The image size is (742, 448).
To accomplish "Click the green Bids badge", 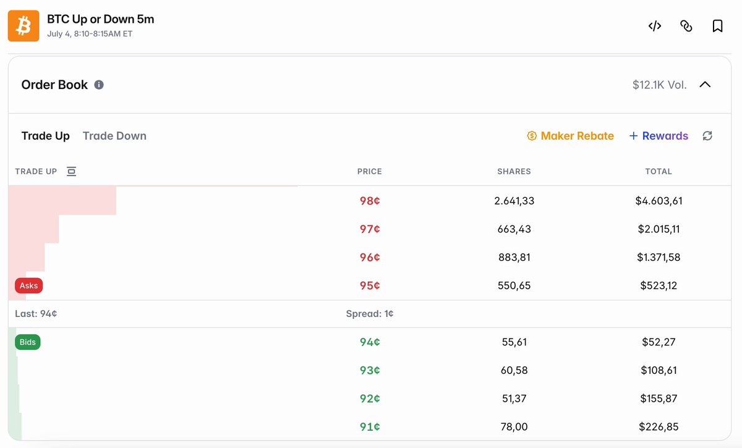I will coord(28,342).
